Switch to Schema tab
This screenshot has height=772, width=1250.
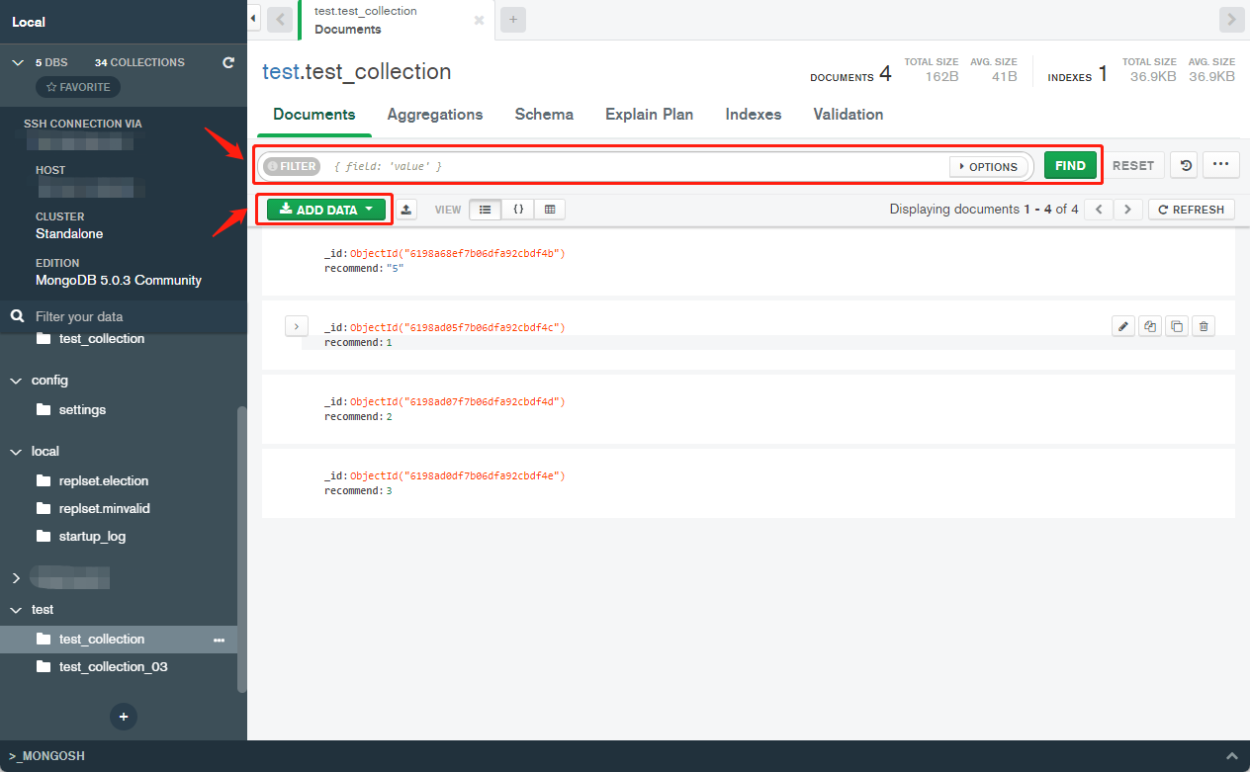coord(544,115)
